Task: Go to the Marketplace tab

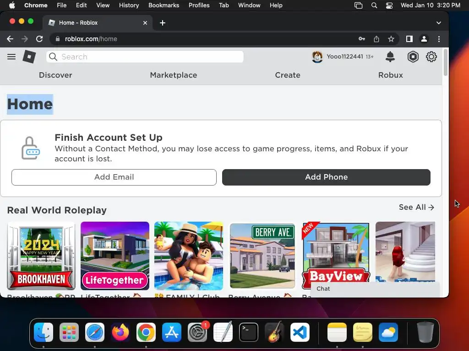Action: pos(174,75)
